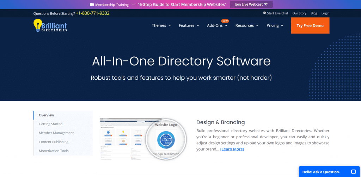Click the Design & Branding heading
The width and height of the screenshot is (361, 177).
[221, 122]
